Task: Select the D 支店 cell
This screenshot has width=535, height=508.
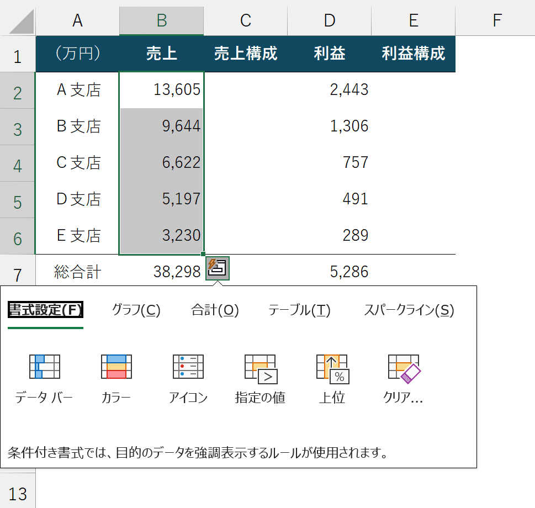Action: pyautogui.click(x=77, y=200)
